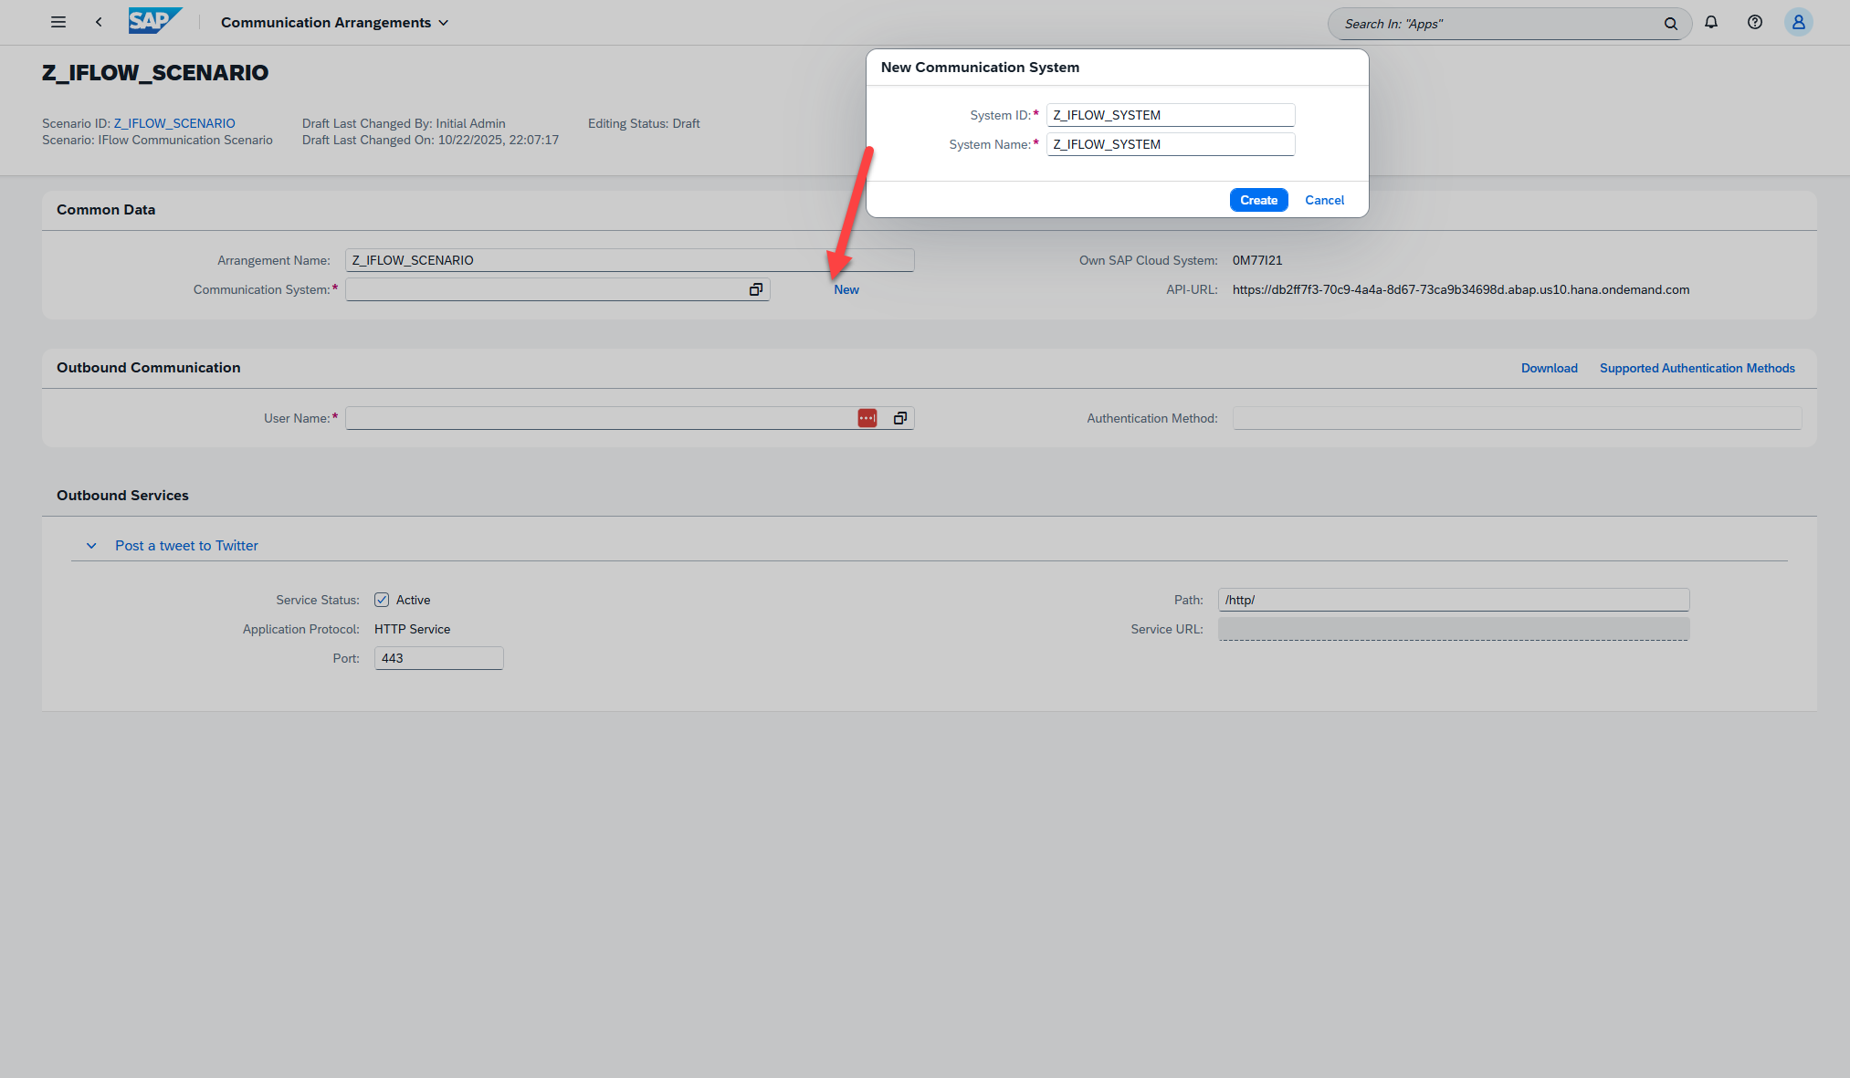Open the help question mark icon

click(1754, 22)
